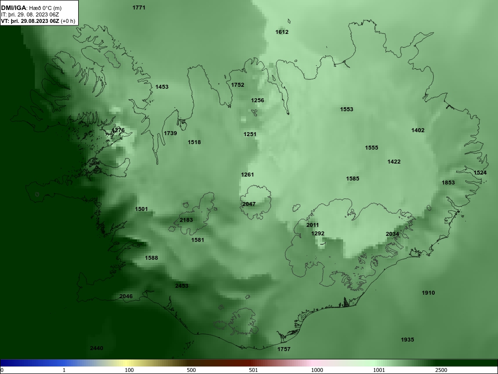The image size is (498, 374).
Task: Click the 1853 height label
Action: 448,183
